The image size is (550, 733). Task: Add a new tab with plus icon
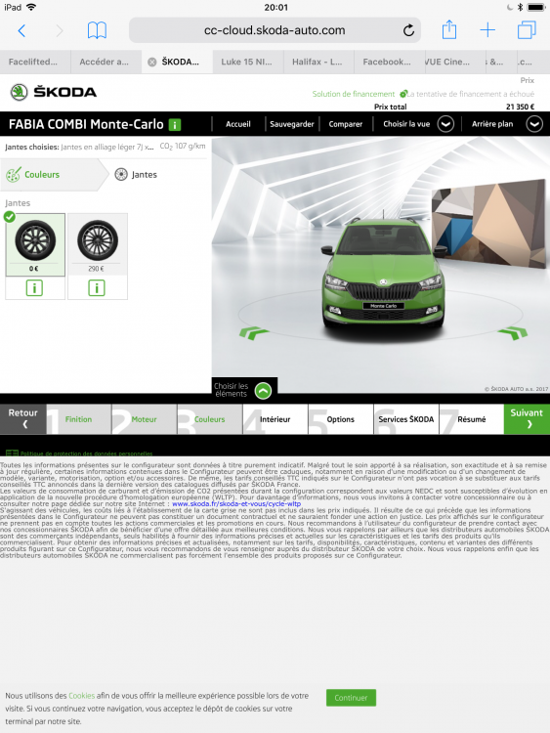487,30
